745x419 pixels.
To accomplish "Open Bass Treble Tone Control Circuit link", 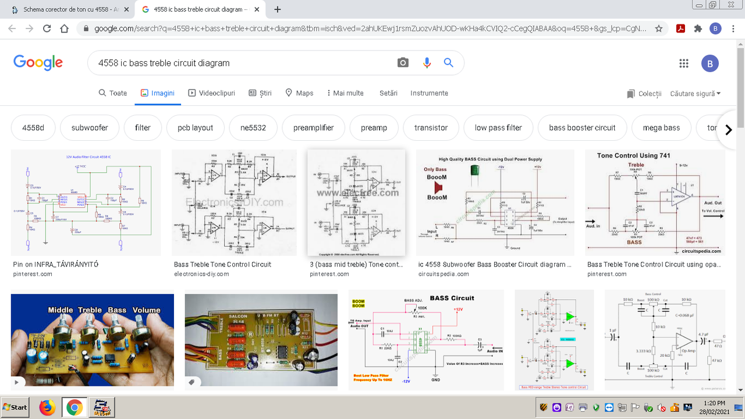I will [x=222, y=264].
